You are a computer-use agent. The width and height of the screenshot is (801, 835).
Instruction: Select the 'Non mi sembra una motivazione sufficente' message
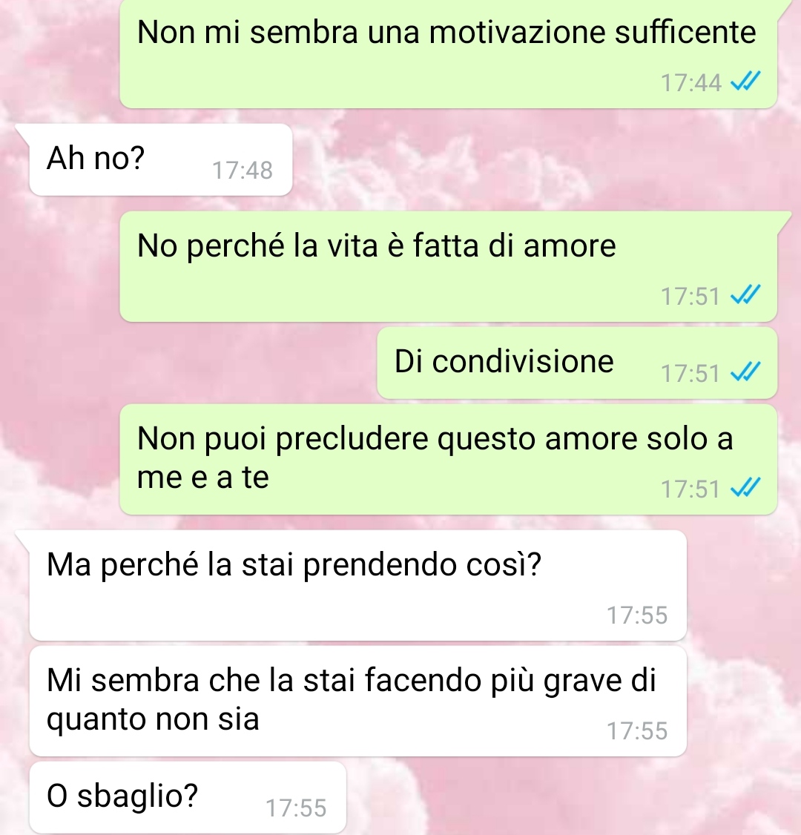tap(449, 54)
